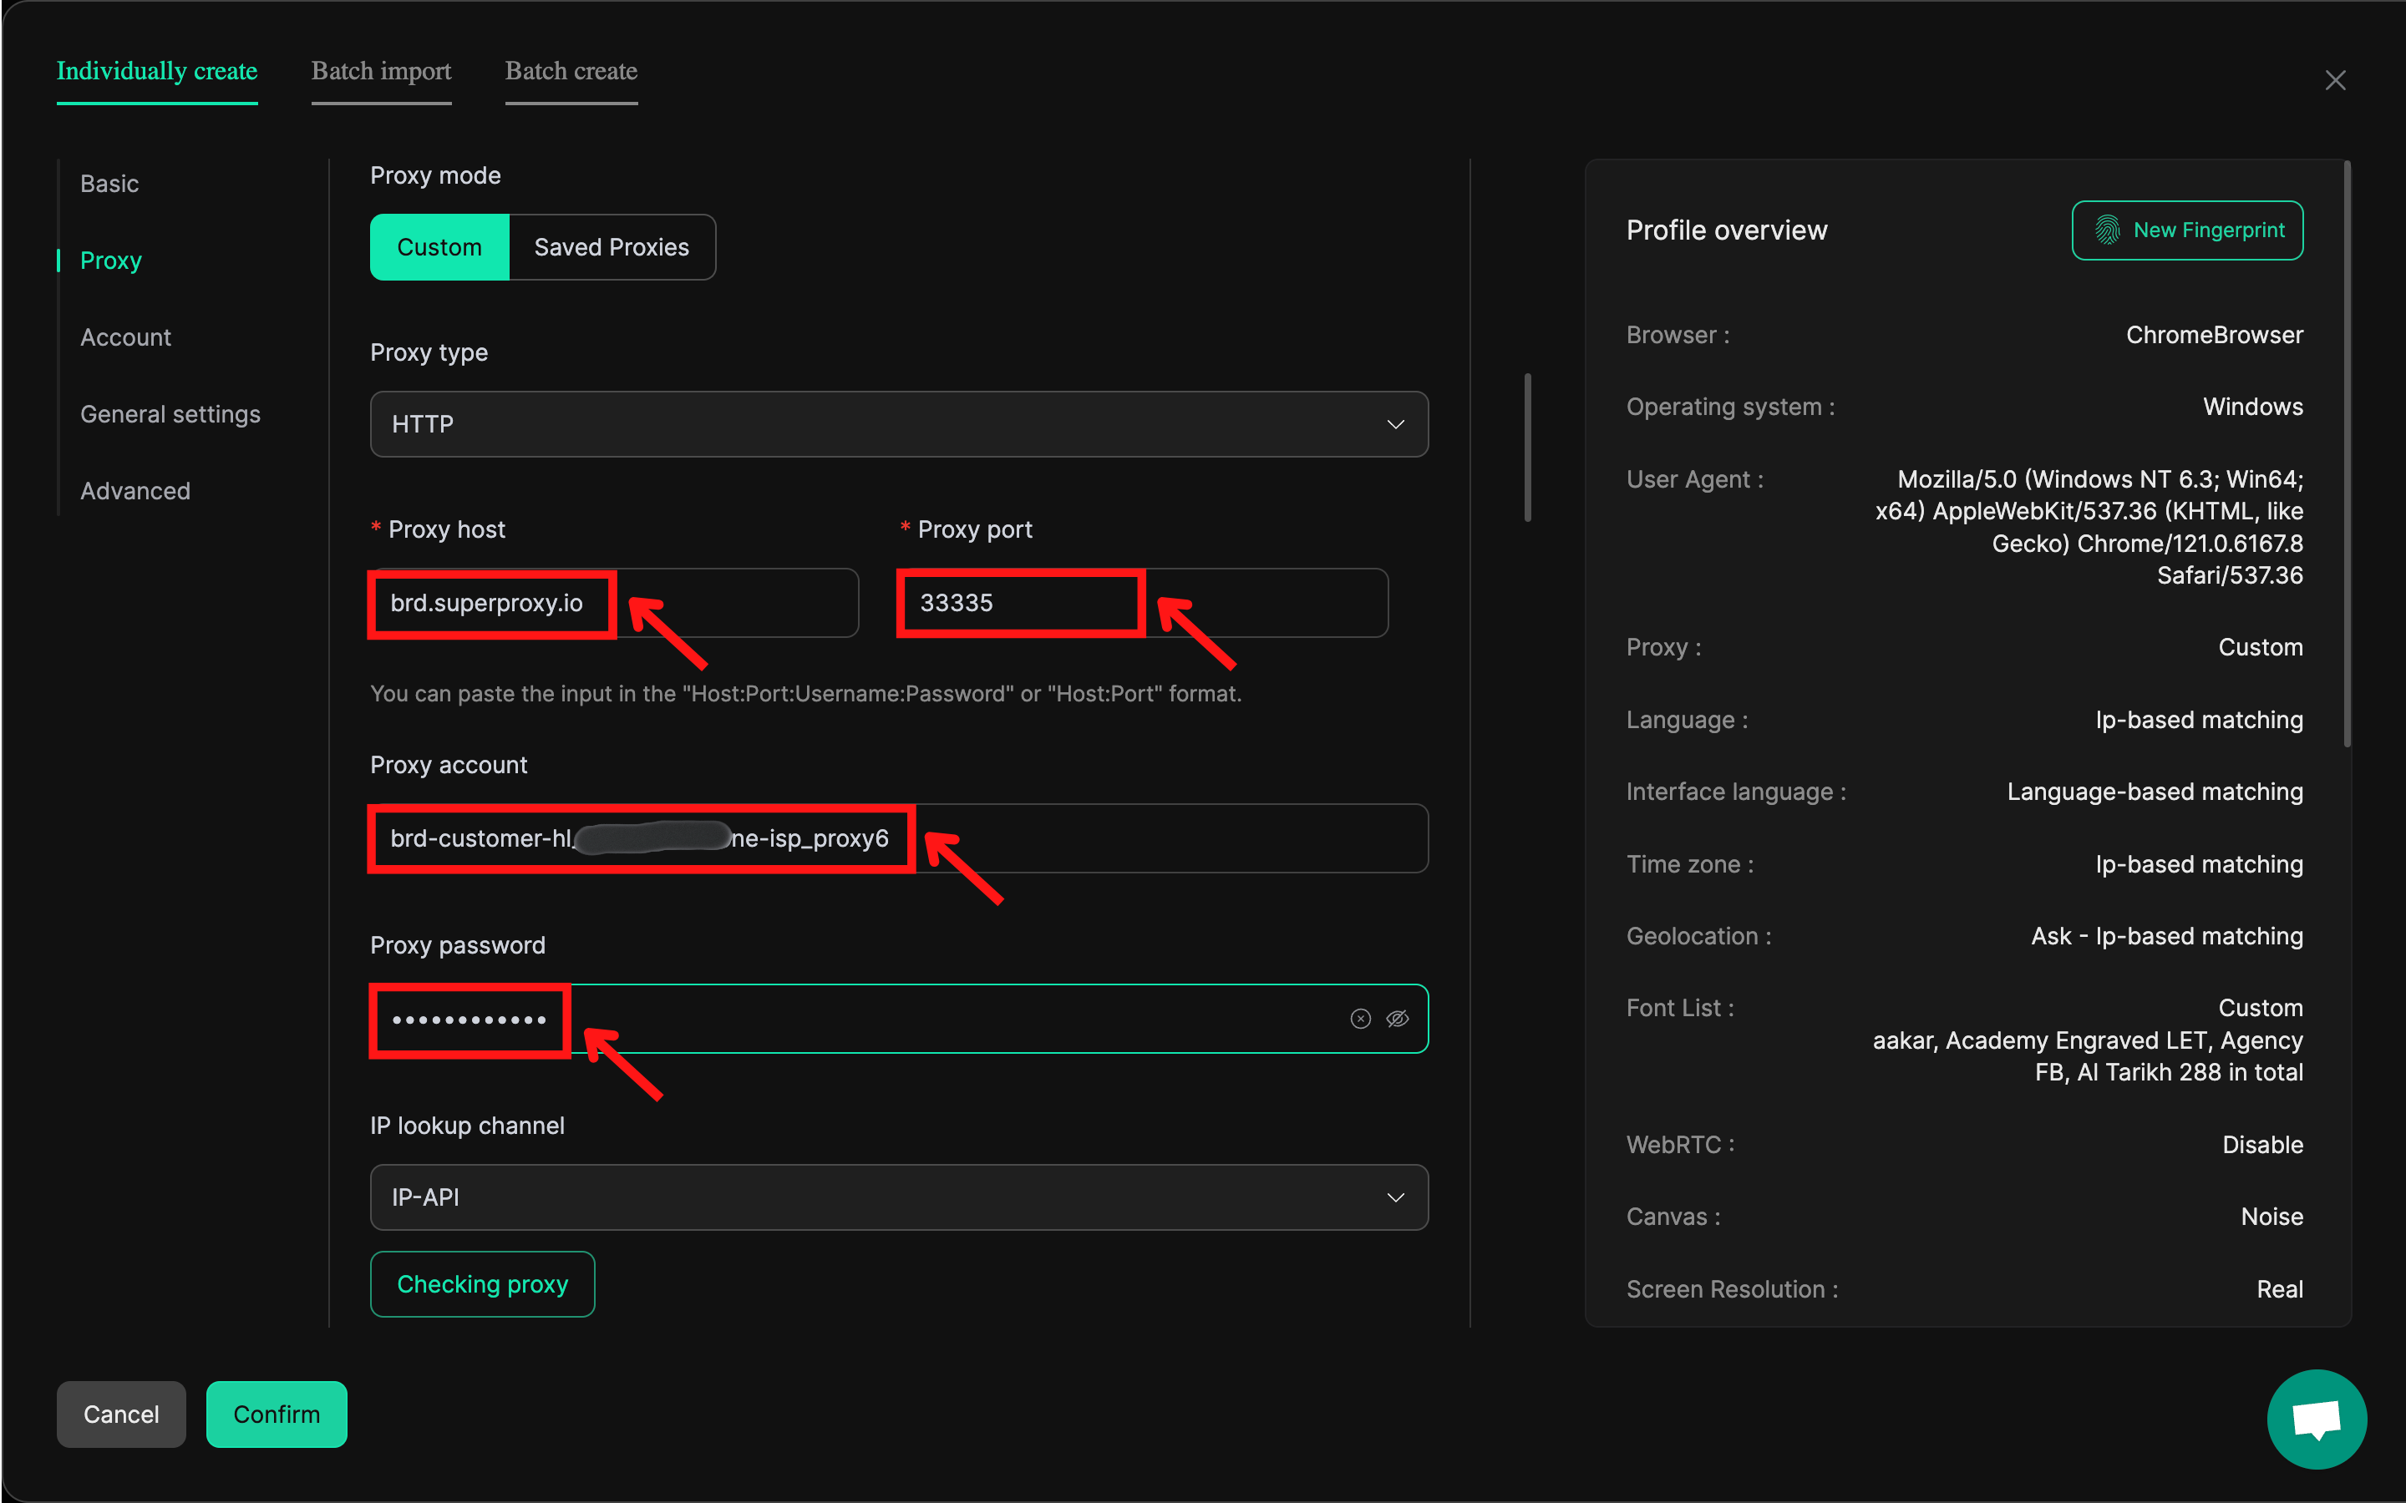Open General settings section

[170, 414]
